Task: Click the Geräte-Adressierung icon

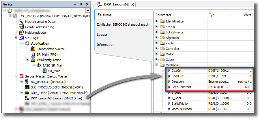Action: pyautogui.click(x=21, y=27)
